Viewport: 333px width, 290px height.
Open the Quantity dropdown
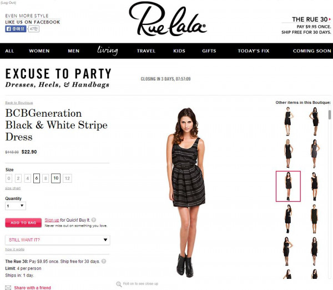(x=16, y=206)
